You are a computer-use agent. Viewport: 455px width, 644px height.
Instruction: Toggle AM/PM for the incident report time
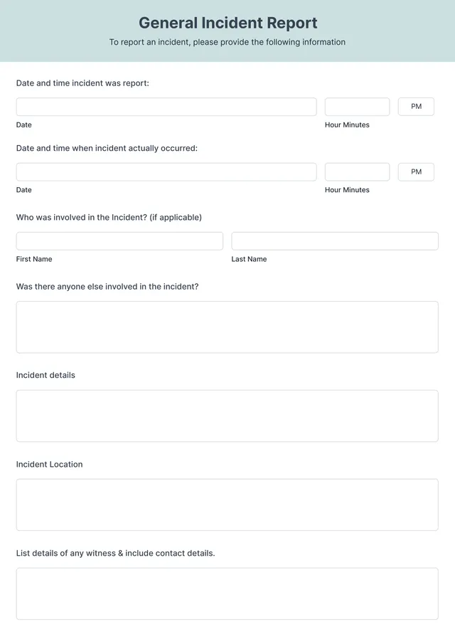pyautogui.click(x=415, y=106)
